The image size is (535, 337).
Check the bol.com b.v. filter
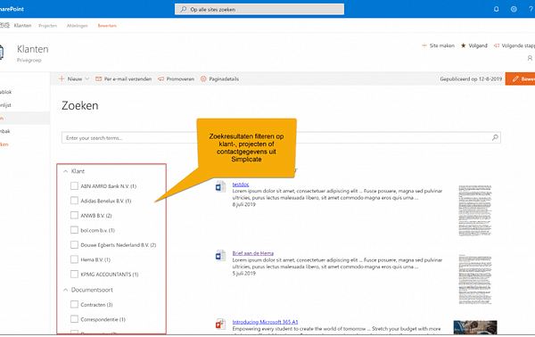(74, 230)
